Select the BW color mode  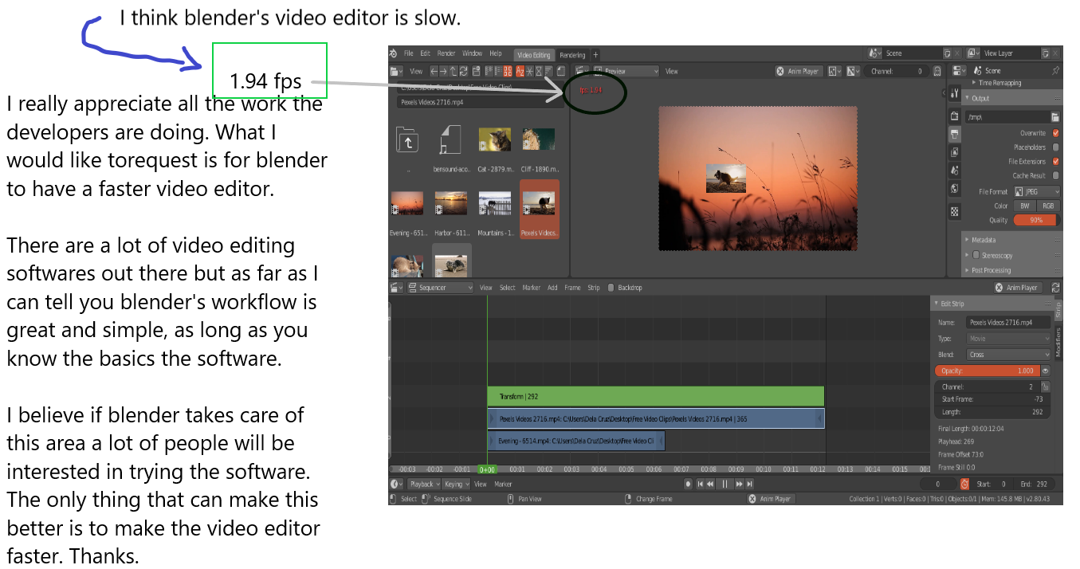click(x=1025, y=206)
